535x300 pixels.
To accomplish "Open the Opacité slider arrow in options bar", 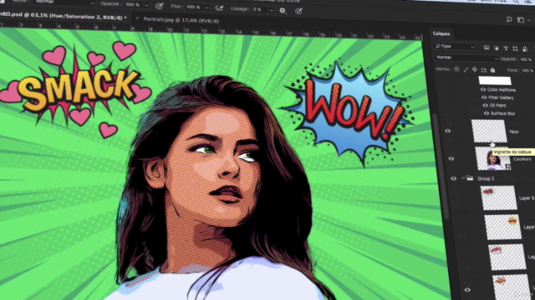I will click(x=147, y=5).
